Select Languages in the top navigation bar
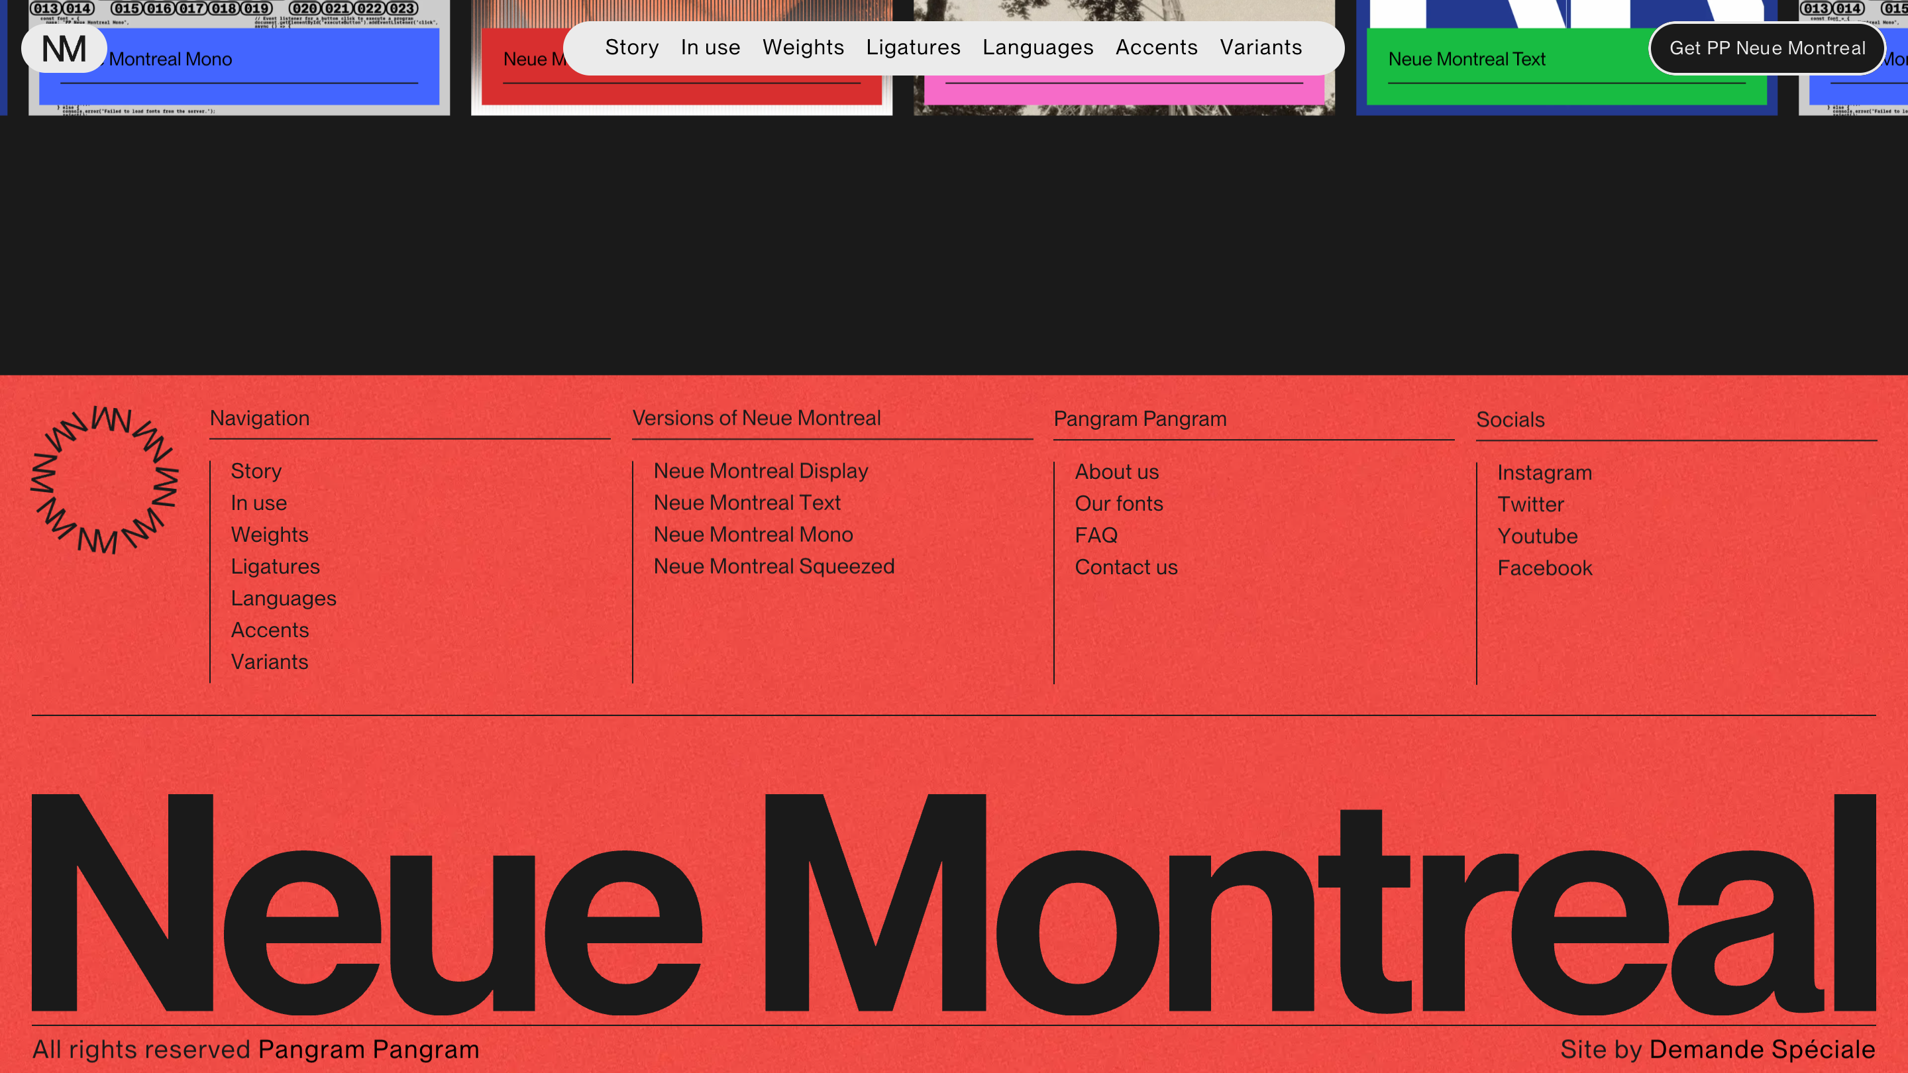Viewport: 1908px width, 1073px height. coord(1037,48)
